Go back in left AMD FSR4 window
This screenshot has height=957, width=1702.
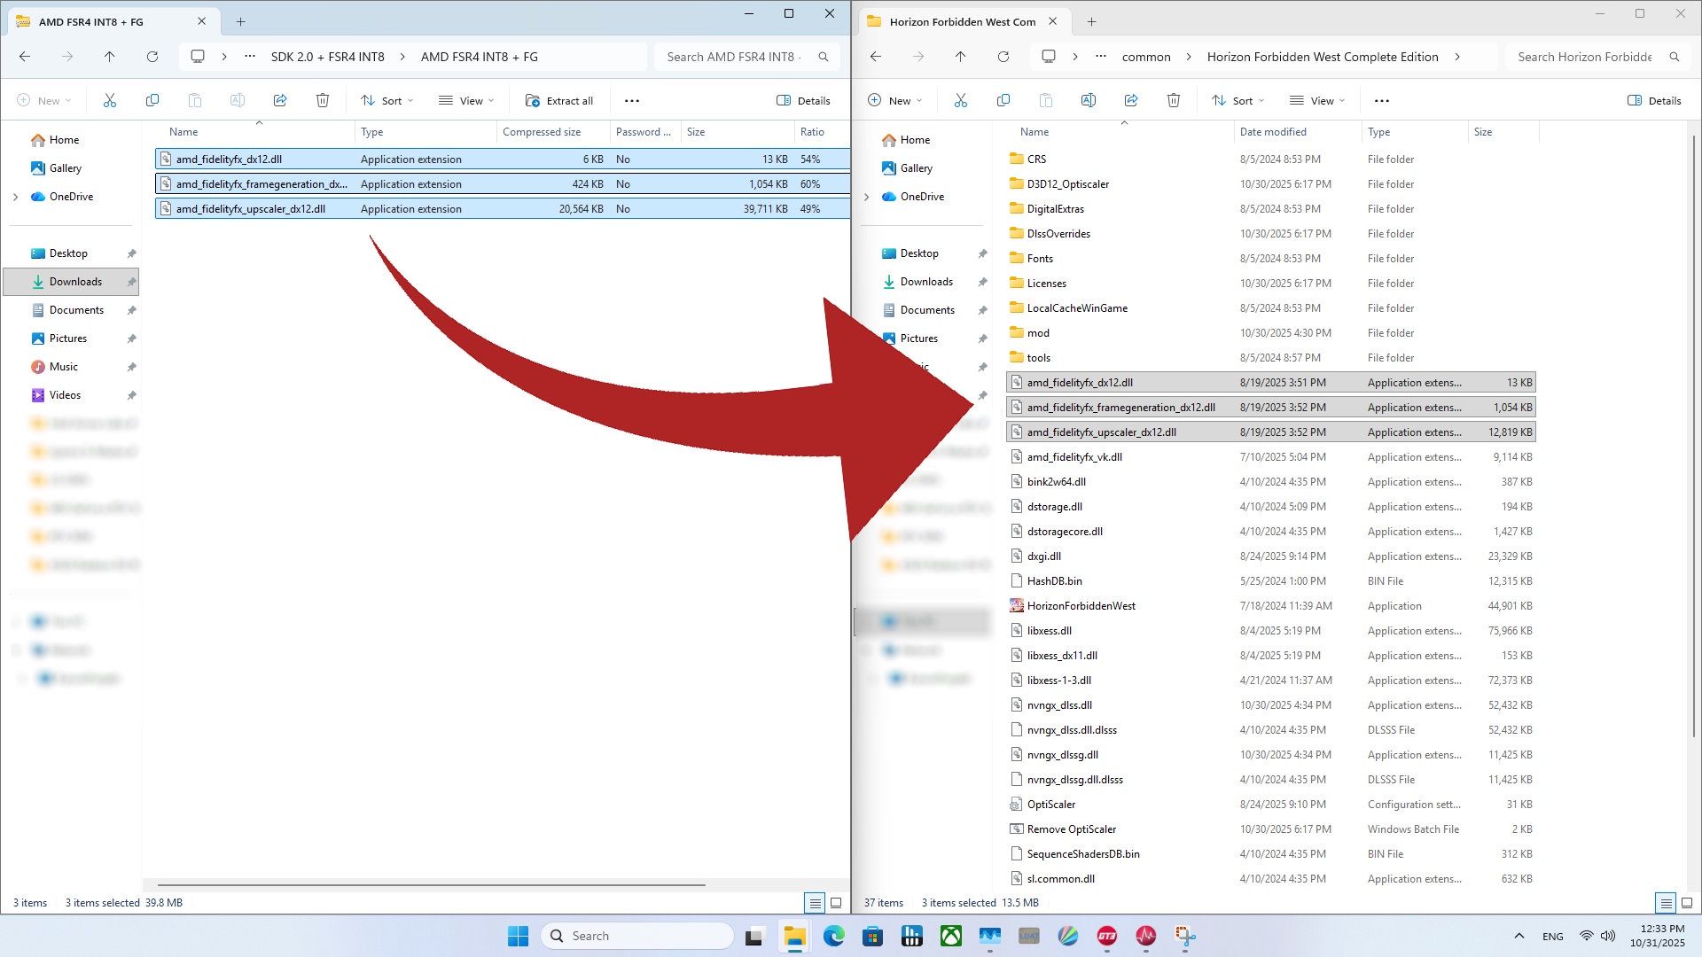pyautogui.click(x=25, y=57)
